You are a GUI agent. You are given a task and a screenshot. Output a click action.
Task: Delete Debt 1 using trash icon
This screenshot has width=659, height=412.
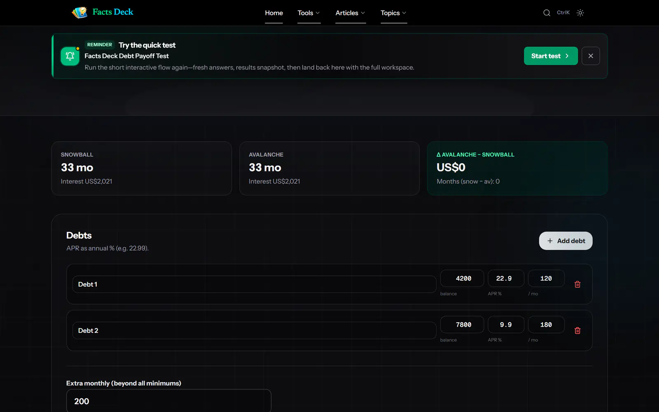(577, 284)
